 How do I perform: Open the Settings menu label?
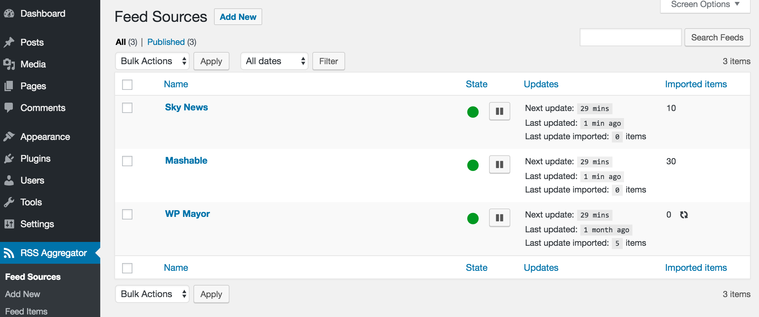point(37,224)
